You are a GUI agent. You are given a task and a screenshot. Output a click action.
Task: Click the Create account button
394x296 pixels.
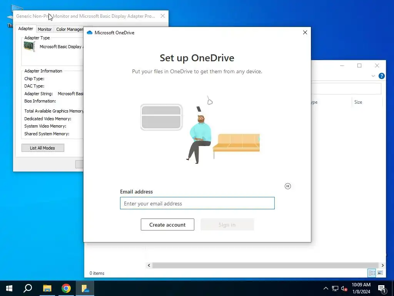167,225
